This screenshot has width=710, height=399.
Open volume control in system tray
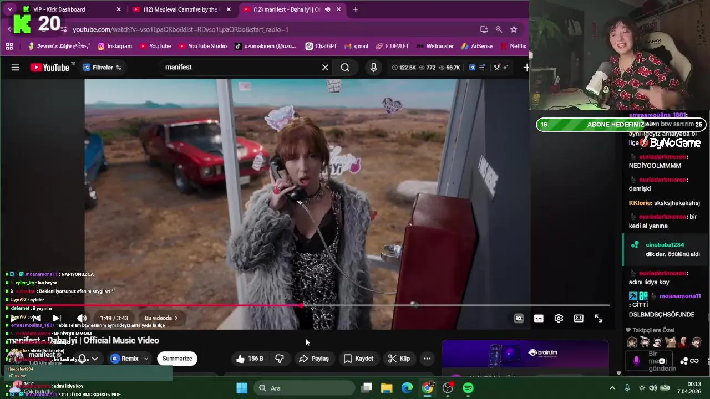(653, 388)
